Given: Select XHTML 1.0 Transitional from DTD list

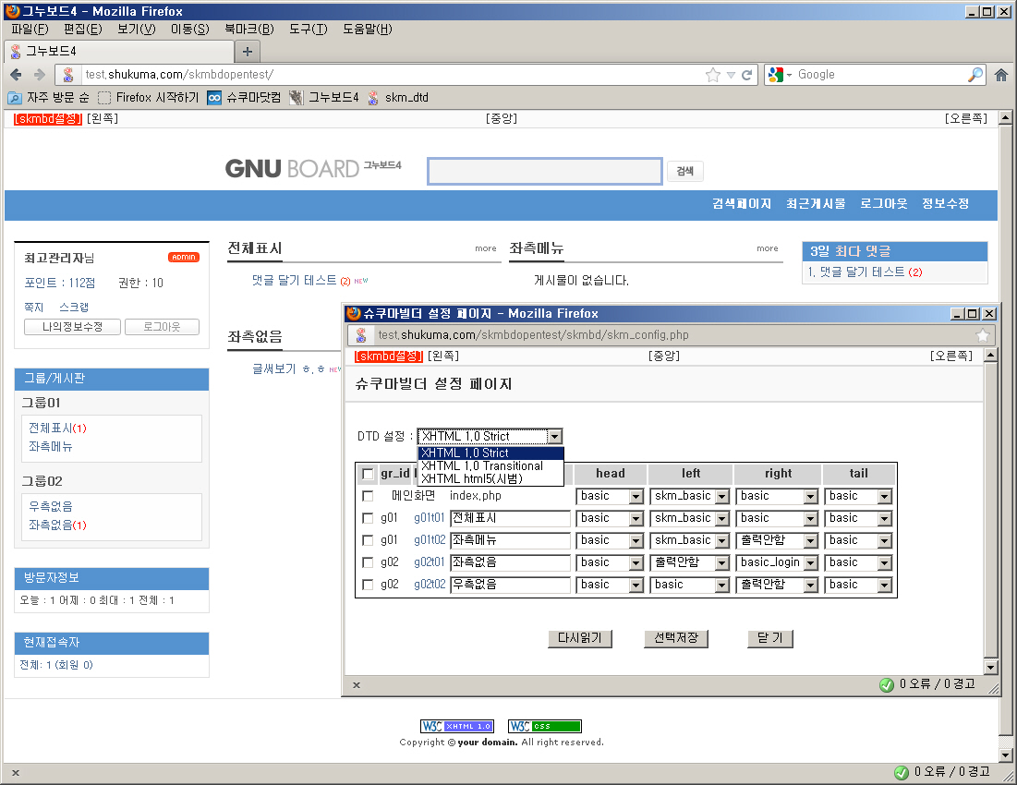Looking at the screenshot, I should point(482,466).
